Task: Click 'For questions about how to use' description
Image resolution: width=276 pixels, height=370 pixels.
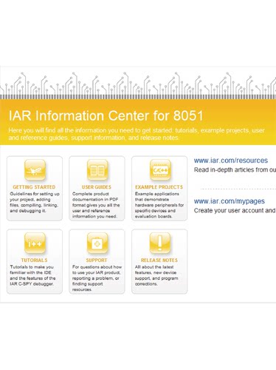Action: coord(97,278)
